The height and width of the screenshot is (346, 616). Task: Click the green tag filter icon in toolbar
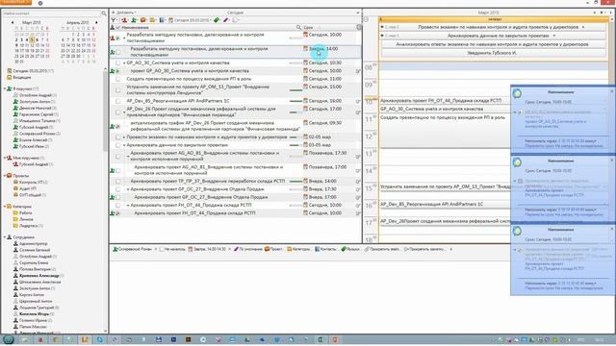217,20
